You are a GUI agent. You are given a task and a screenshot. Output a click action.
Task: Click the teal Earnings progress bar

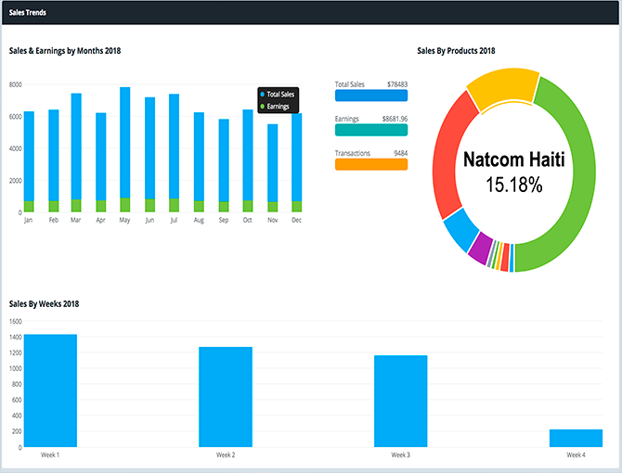click(x=370, y=130)
